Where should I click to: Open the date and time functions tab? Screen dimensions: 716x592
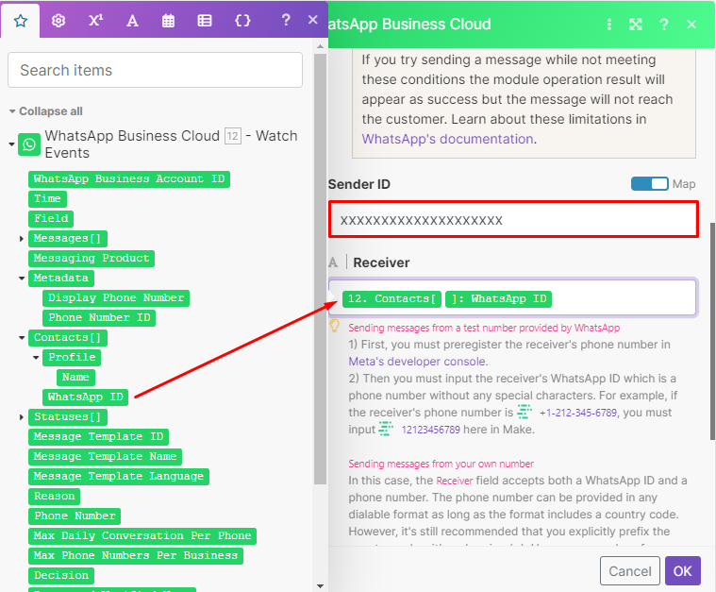(x=168, y=21)
